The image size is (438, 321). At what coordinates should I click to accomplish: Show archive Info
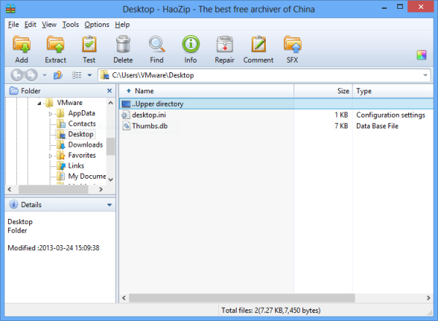pos(191,44)
